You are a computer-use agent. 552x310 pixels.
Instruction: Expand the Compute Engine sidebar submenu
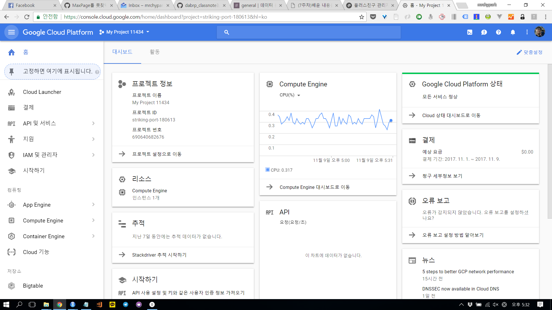[93, 220]
